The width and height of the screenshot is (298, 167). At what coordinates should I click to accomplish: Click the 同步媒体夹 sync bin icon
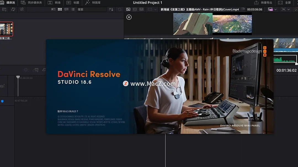click(23, 3)
